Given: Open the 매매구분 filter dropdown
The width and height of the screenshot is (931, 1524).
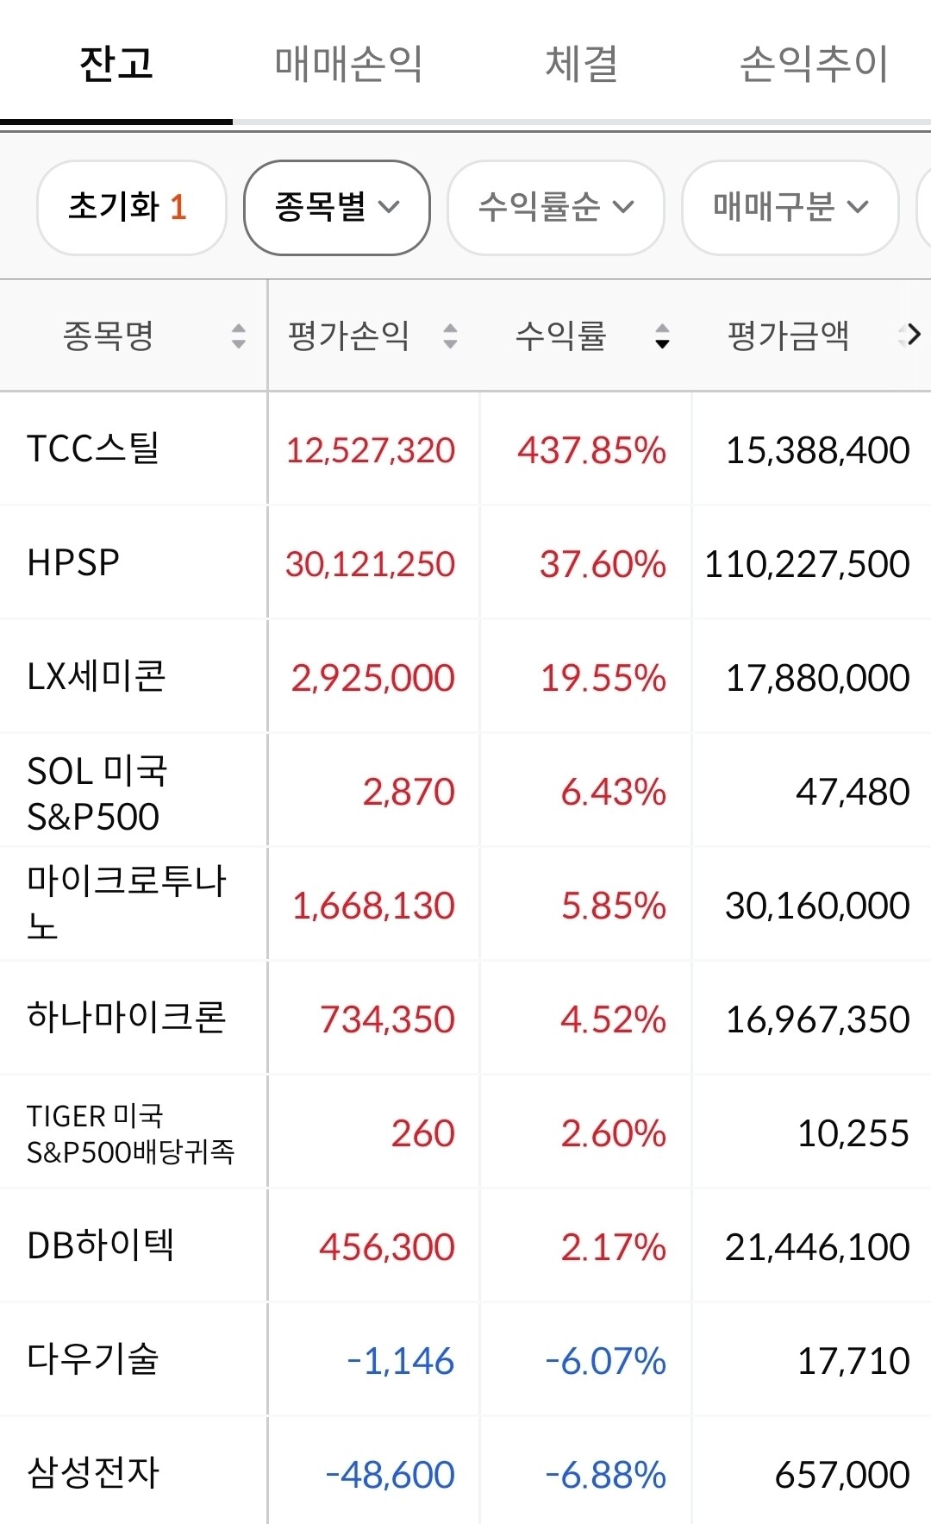Looking at the screenshot, I should pos(790,208).
